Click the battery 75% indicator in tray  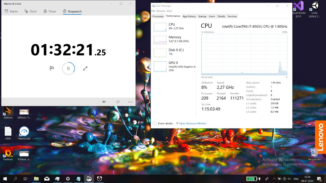(x=251, y=179)
